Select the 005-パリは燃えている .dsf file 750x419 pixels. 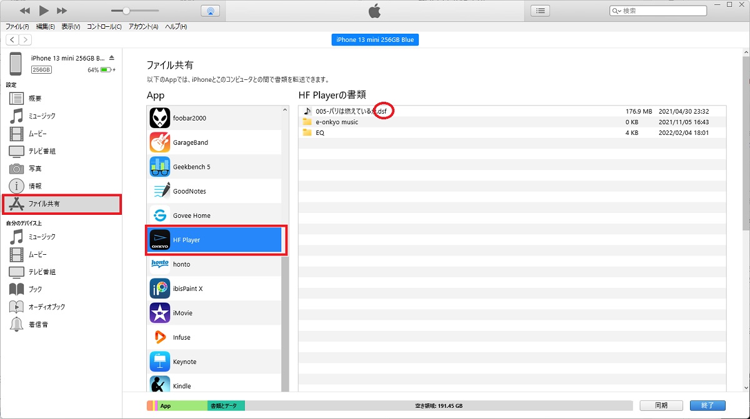[x=512, y=111]
